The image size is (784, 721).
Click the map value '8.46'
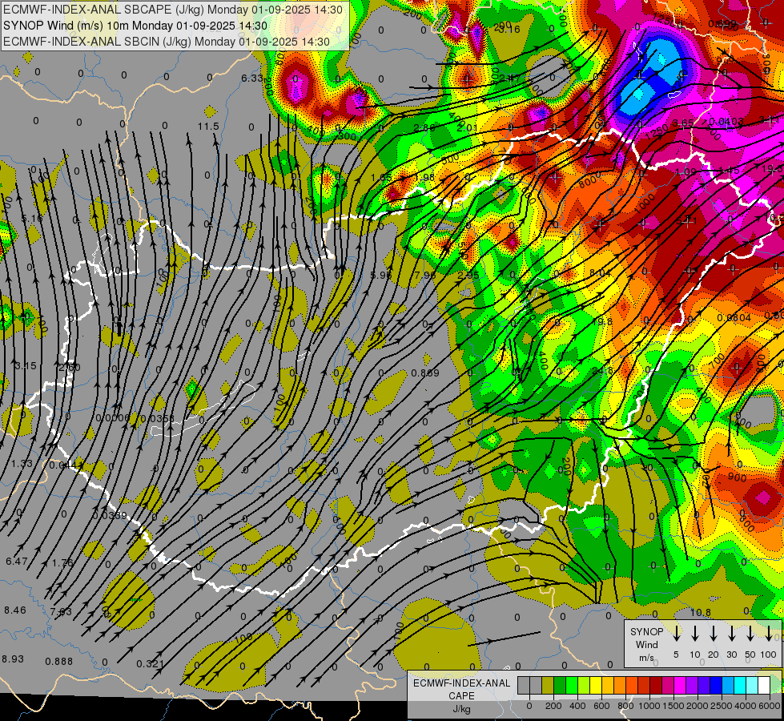(15, 610)
